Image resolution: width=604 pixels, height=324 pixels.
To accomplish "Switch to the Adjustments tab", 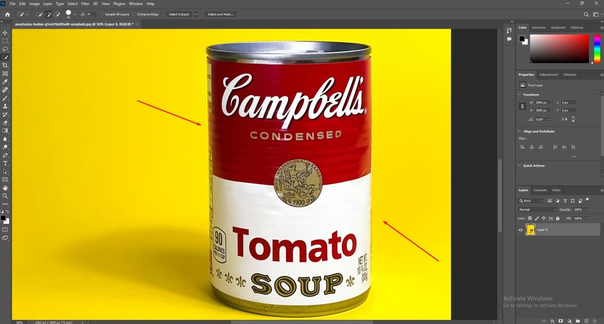I will pyautogui.click(x=549, y=74).
